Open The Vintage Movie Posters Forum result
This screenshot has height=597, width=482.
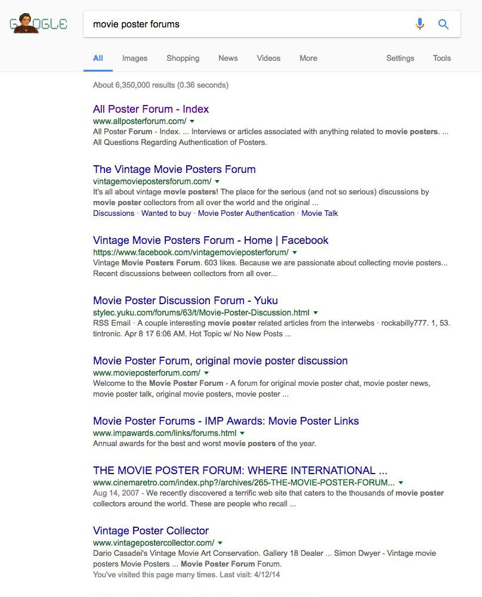tap(174, 169)
